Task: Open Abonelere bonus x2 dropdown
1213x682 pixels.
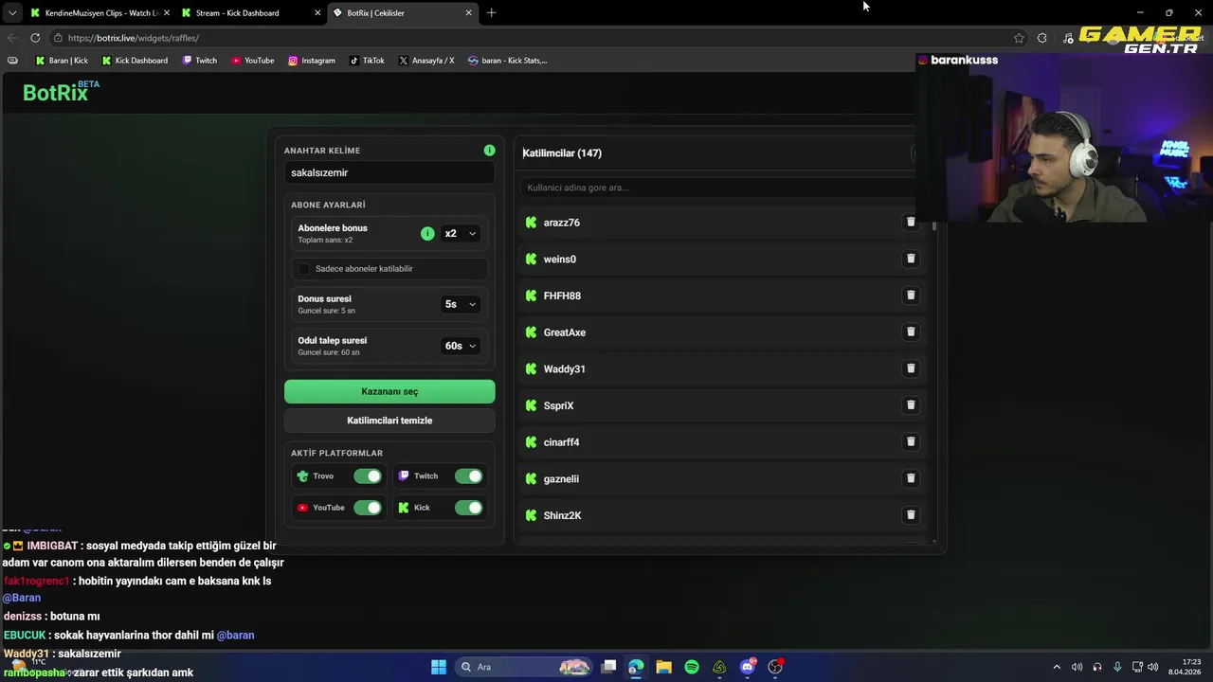Action: click(461, 233)
